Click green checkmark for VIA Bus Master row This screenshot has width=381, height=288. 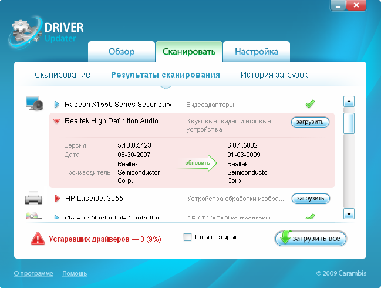310,217
